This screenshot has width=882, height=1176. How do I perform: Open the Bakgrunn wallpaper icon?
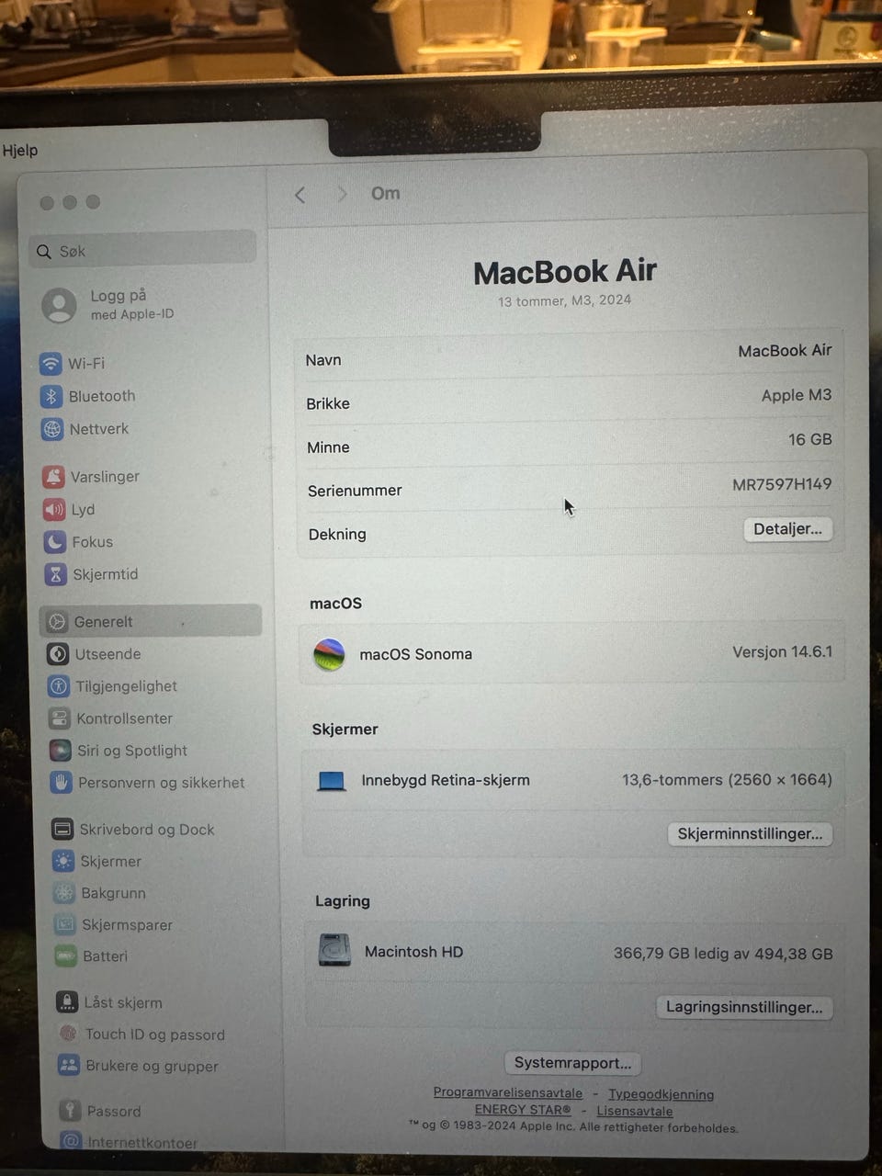coord(64,893)
